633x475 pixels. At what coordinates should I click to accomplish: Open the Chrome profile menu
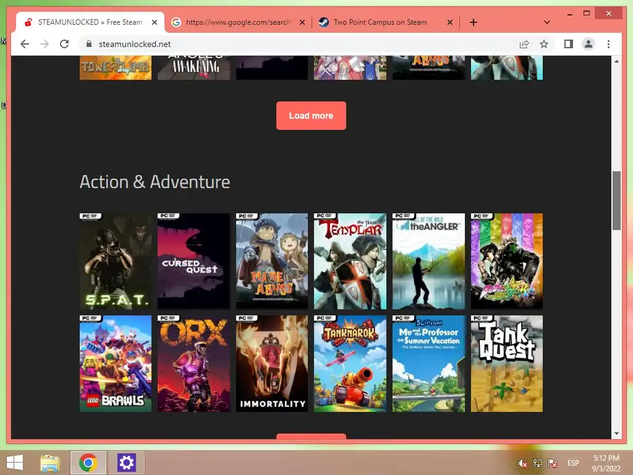pyautogui.click(x=588, y=44)
